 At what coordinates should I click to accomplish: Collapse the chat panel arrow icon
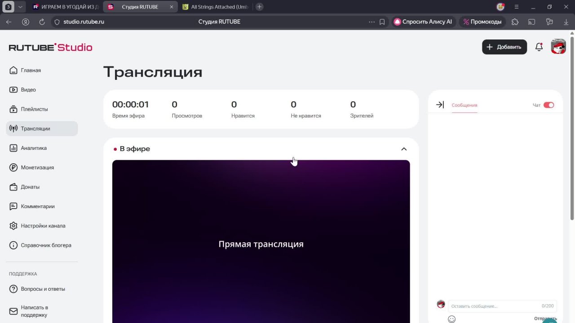point(440,105)
